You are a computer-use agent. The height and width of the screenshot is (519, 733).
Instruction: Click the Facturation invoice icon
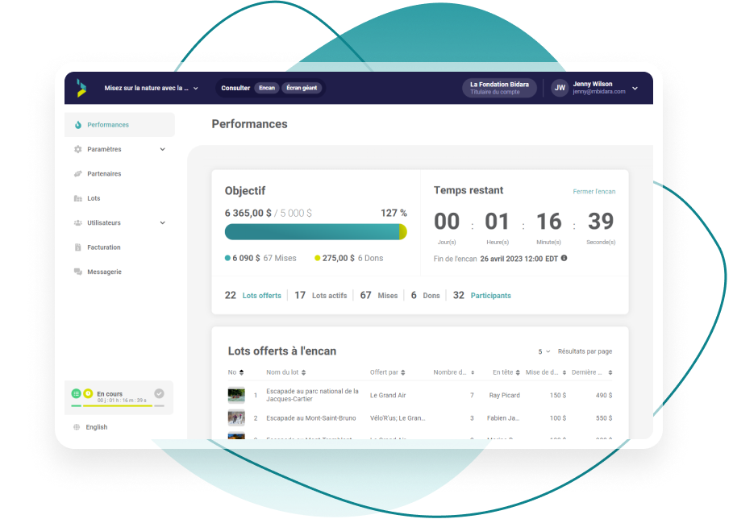pyautogui.click(x=77, y=247)
